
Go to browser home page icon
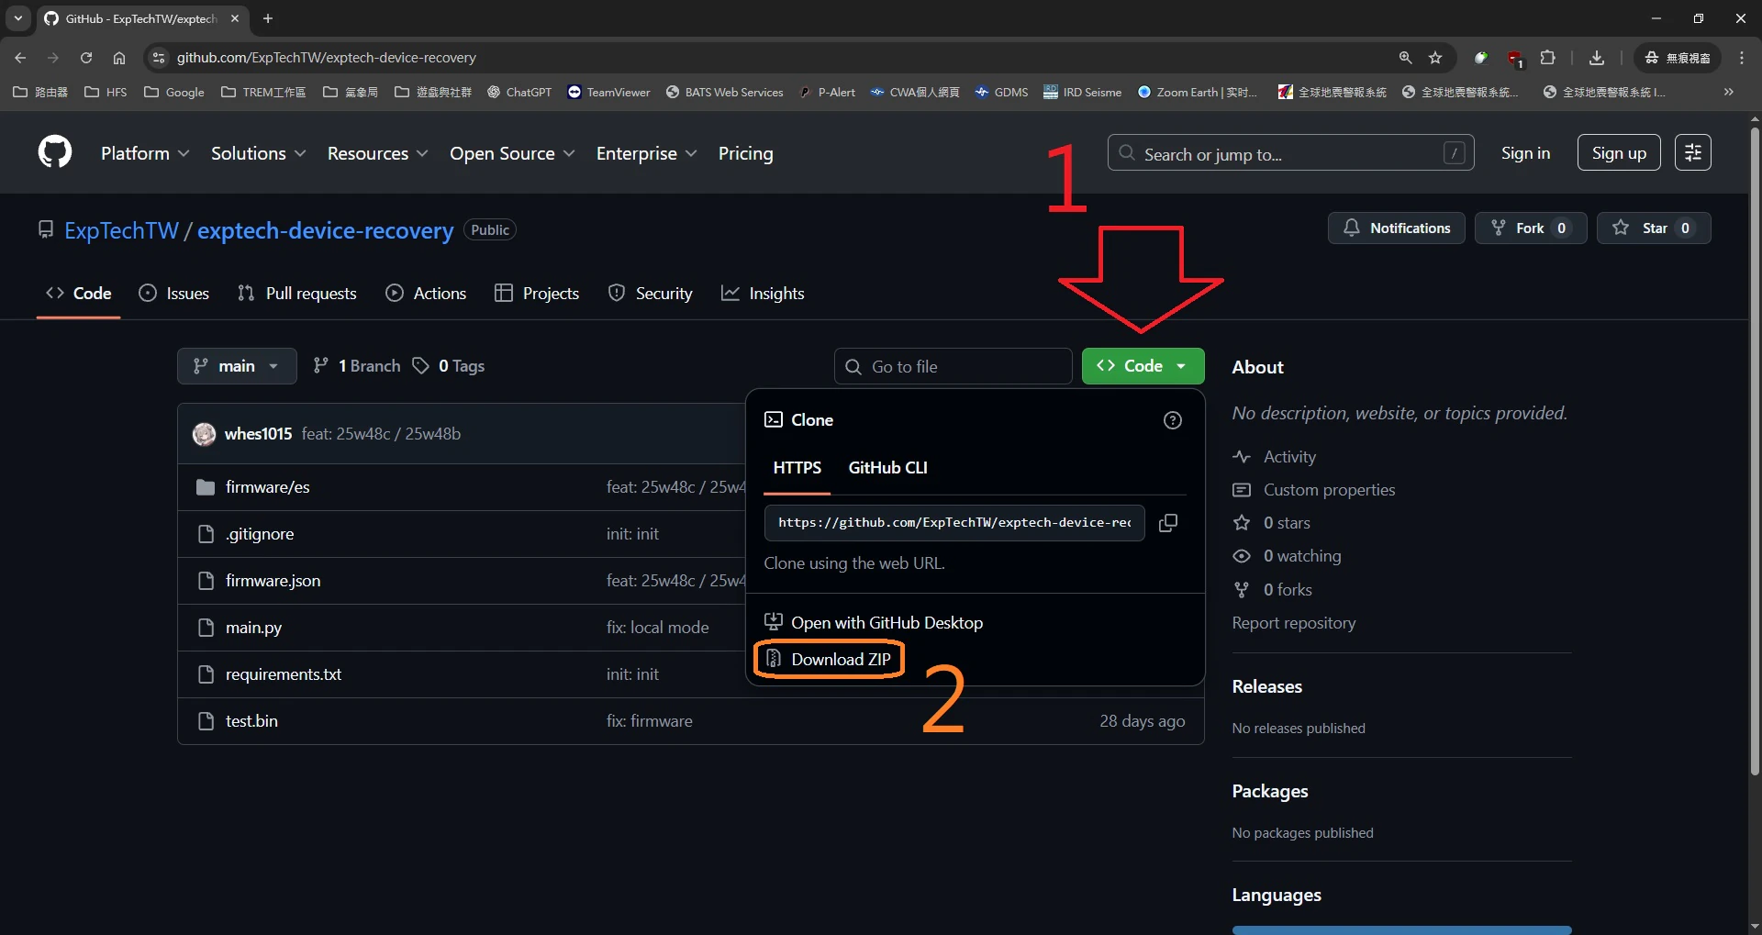pos(119,58)
